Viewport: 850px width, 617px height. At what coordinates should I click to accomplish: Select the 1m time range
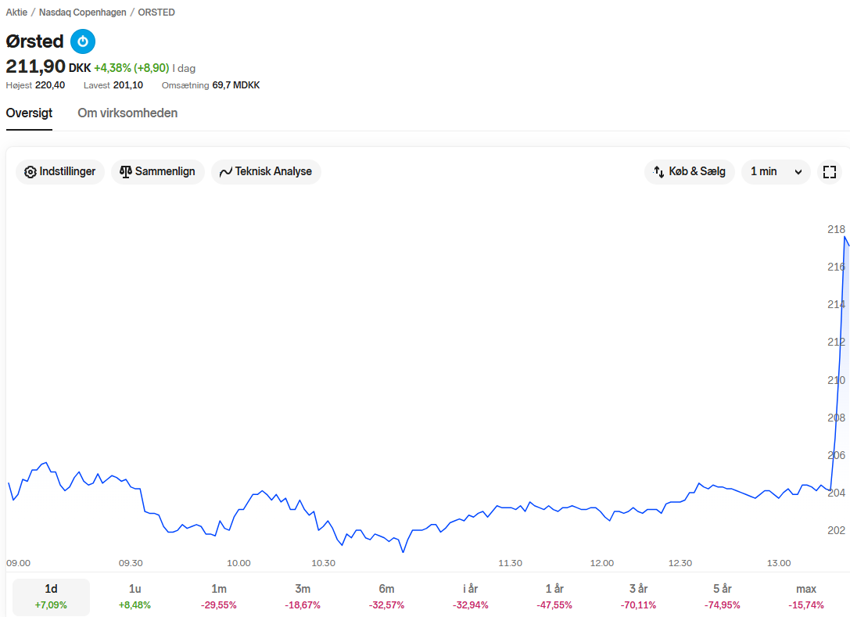(x=219, y=597)
